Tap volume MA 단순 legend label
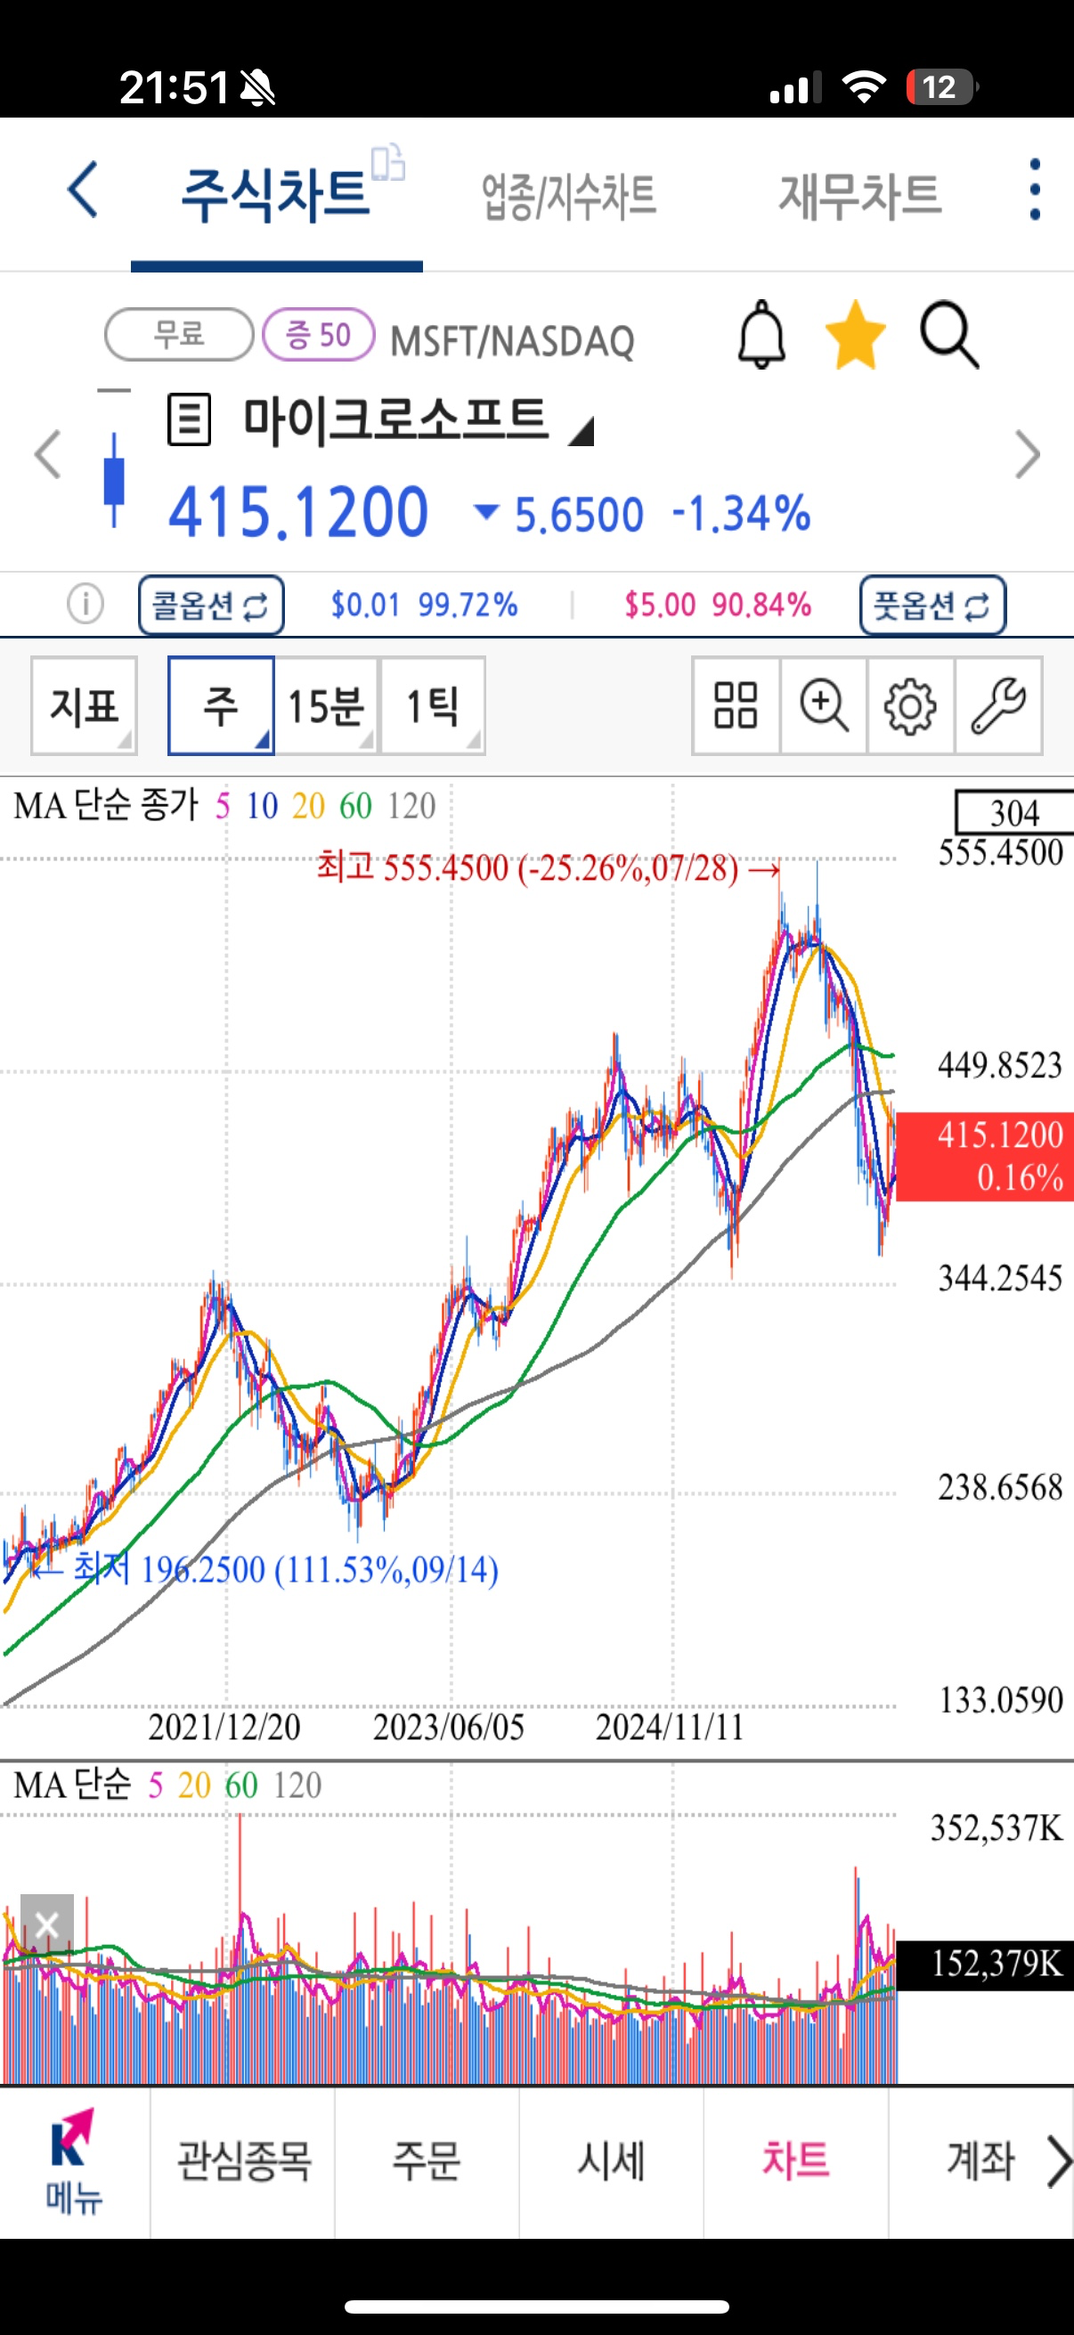 (x=72, y=1784)
